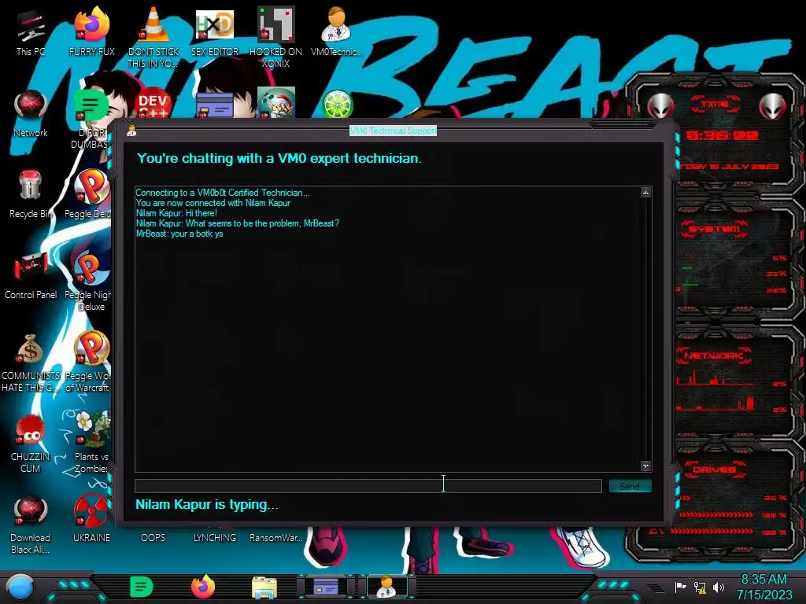Focus the chat message input field

point(368,486)
